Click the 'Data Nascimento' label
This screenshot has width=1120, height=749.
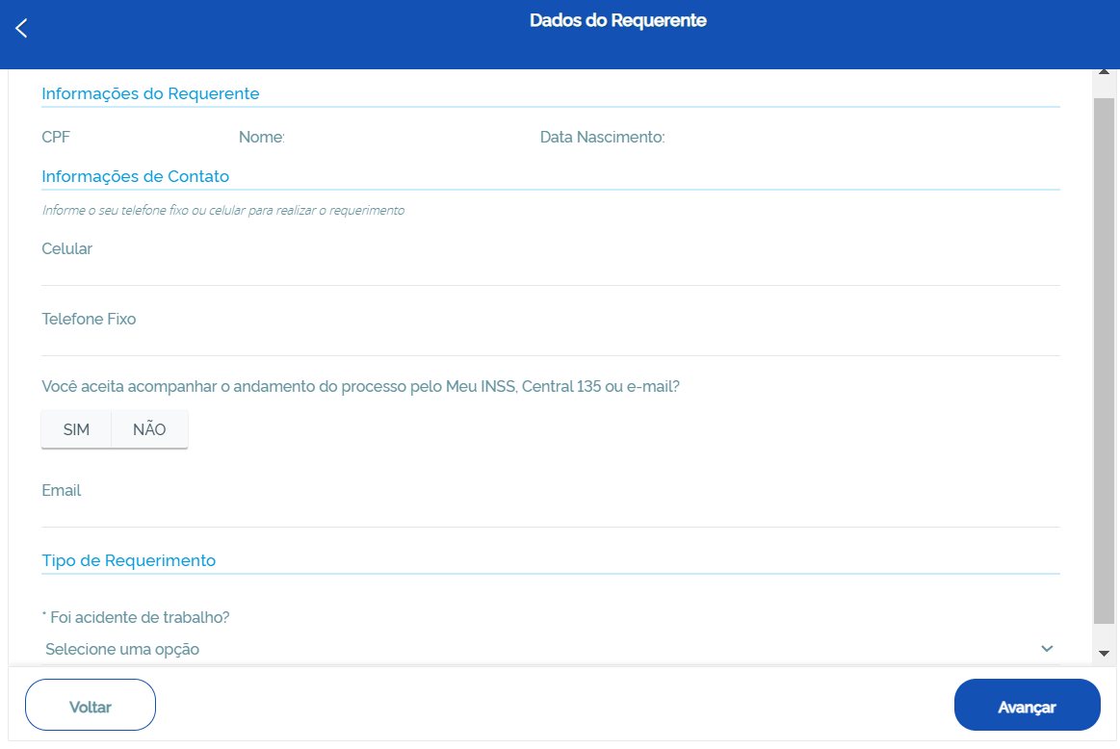(602, 137)
